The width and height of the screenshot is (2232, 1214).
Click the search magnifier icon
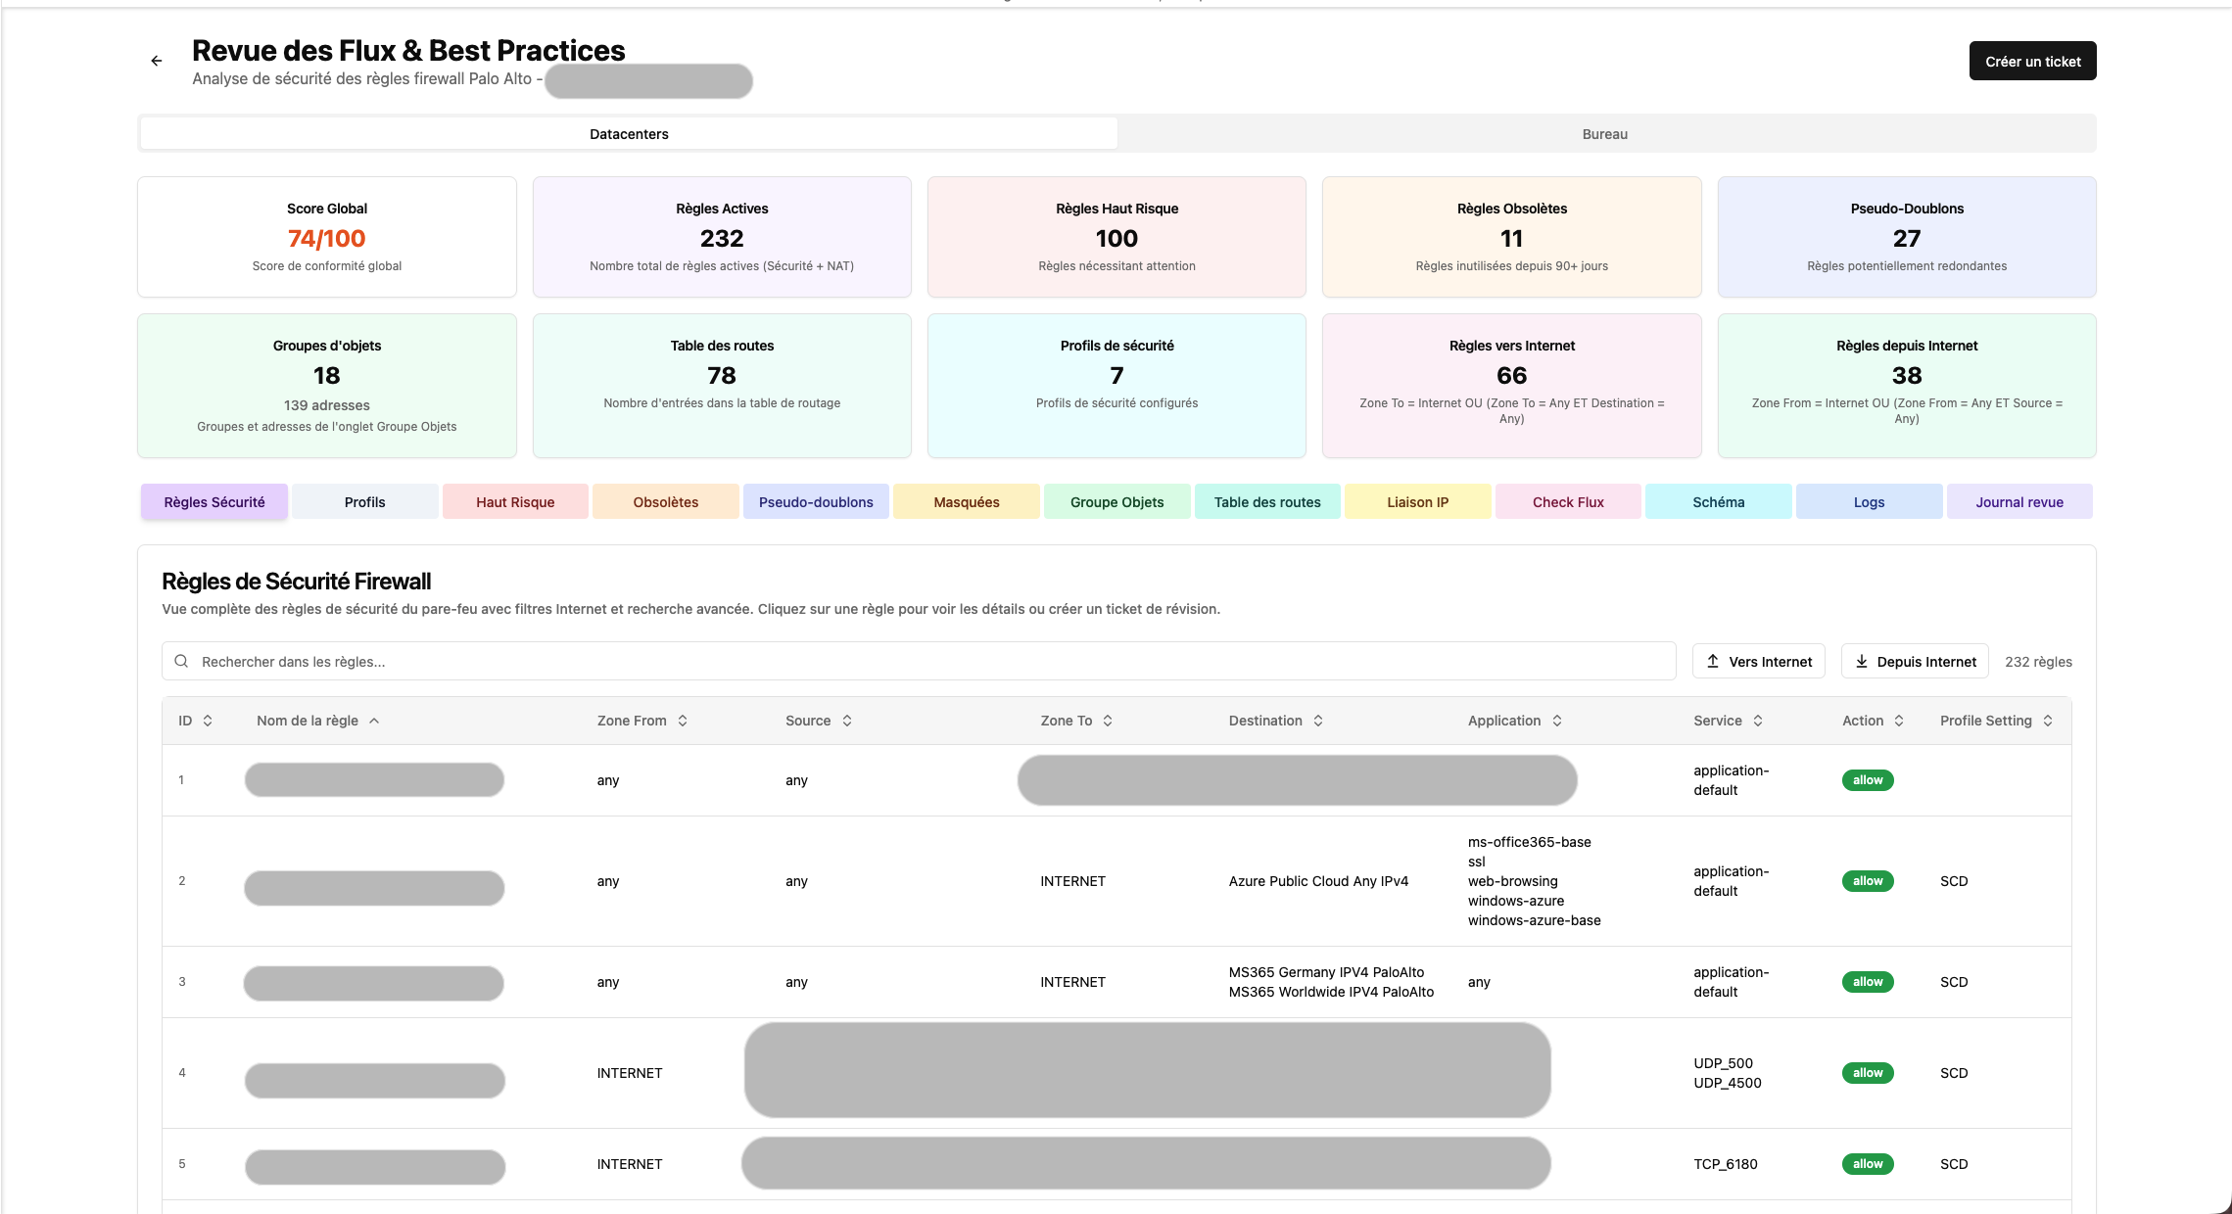181,662
